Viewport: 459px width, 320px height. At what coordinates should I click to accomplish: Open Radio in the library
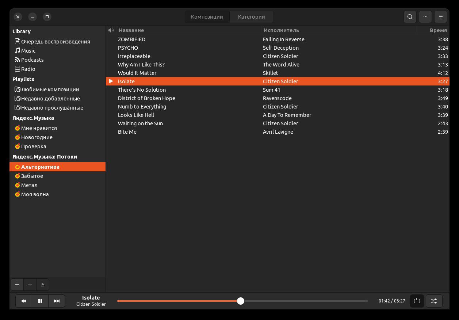[x=57, y=69]
